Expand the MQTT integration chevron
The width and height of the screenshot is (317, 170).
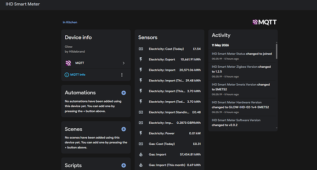124,63
